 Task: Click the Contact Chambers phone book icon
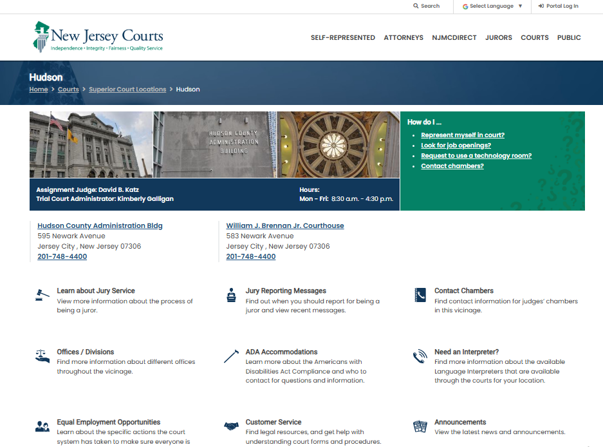(420, 295)
